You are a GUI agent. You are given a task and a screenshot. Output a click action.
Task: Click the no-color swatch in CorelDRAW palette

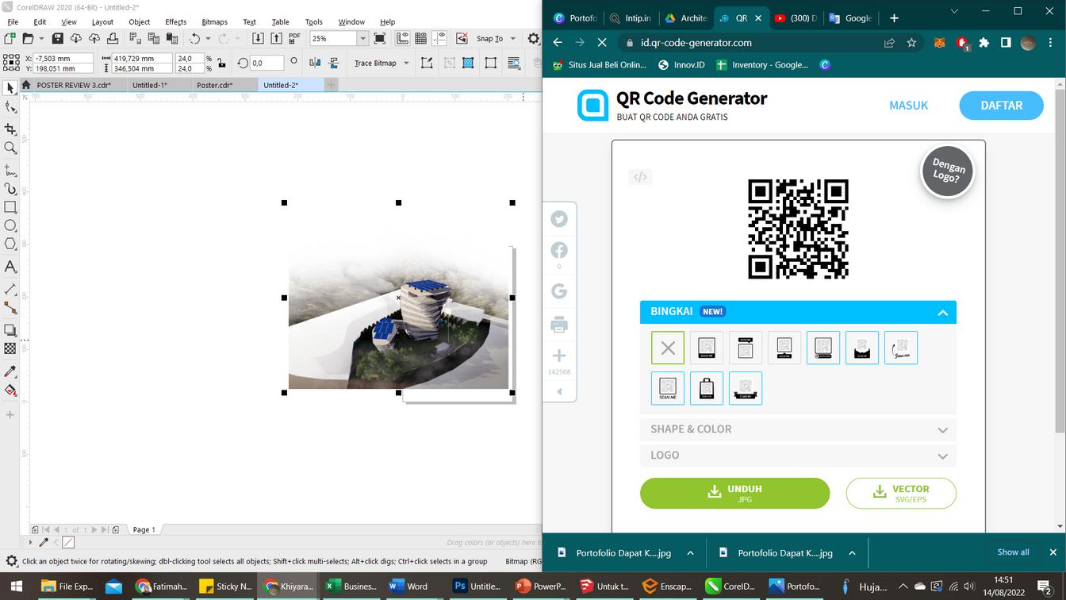[68, 543]
